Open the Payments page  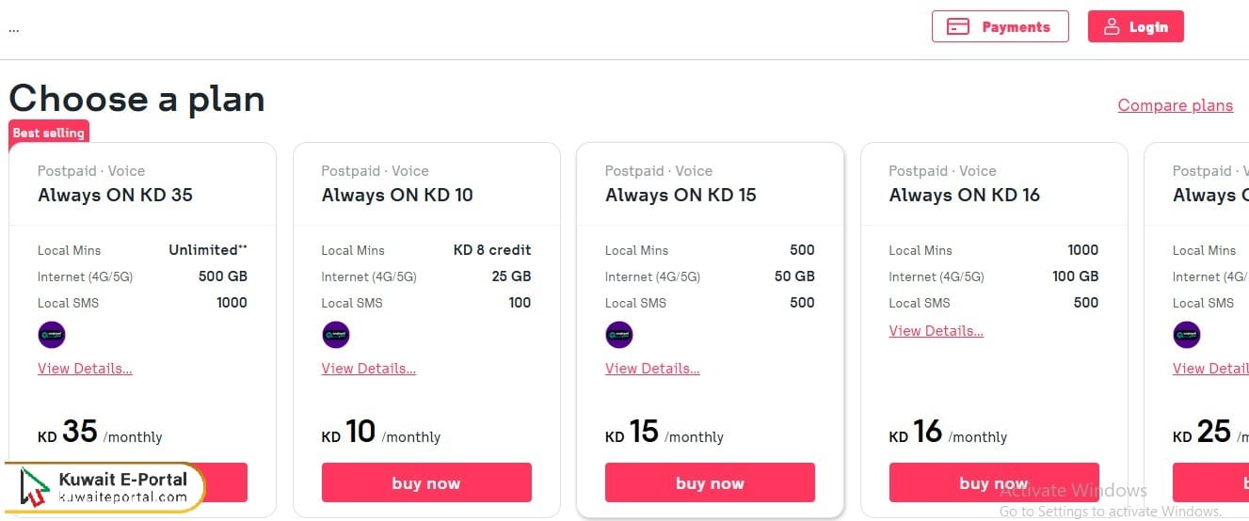click(x=1000, y=27)
